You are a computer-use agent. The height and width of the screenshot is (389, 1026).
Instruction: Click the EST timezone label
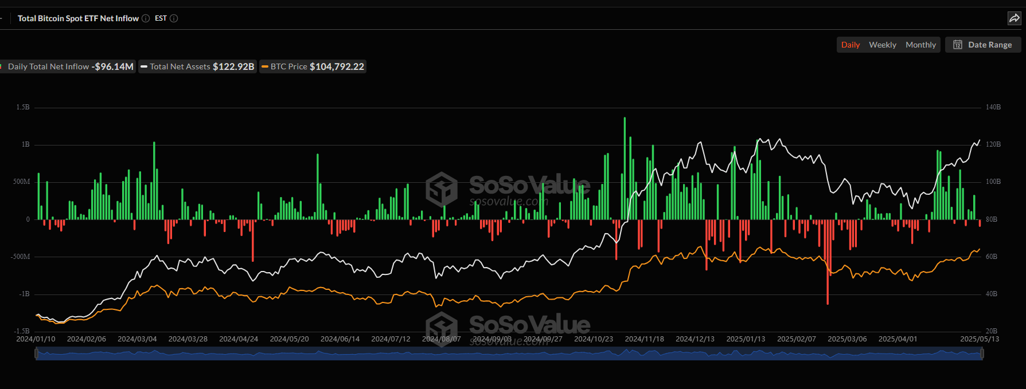click(161, 18)
